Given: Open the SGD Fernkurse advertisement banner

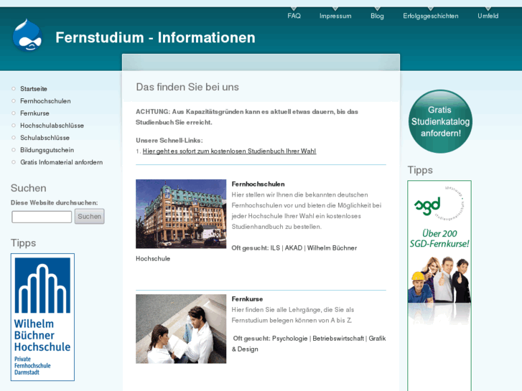Looking at the screenshot, I should 439,287.
